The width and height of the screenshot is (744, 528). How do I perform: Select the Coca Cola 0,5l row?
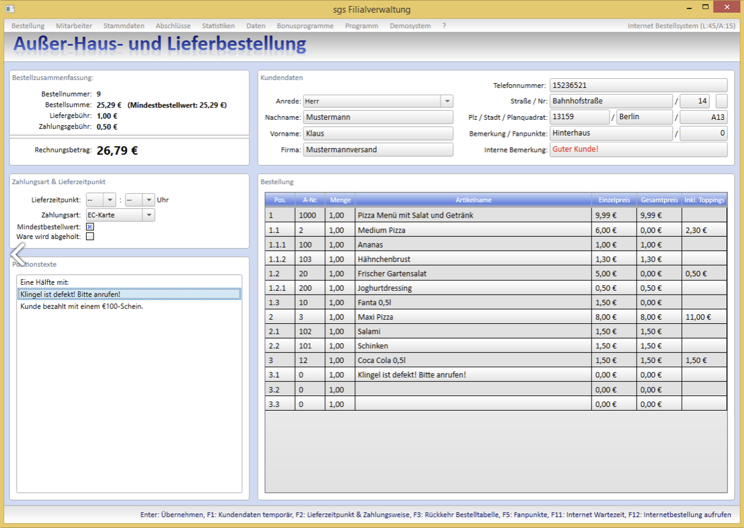point(496,360)
